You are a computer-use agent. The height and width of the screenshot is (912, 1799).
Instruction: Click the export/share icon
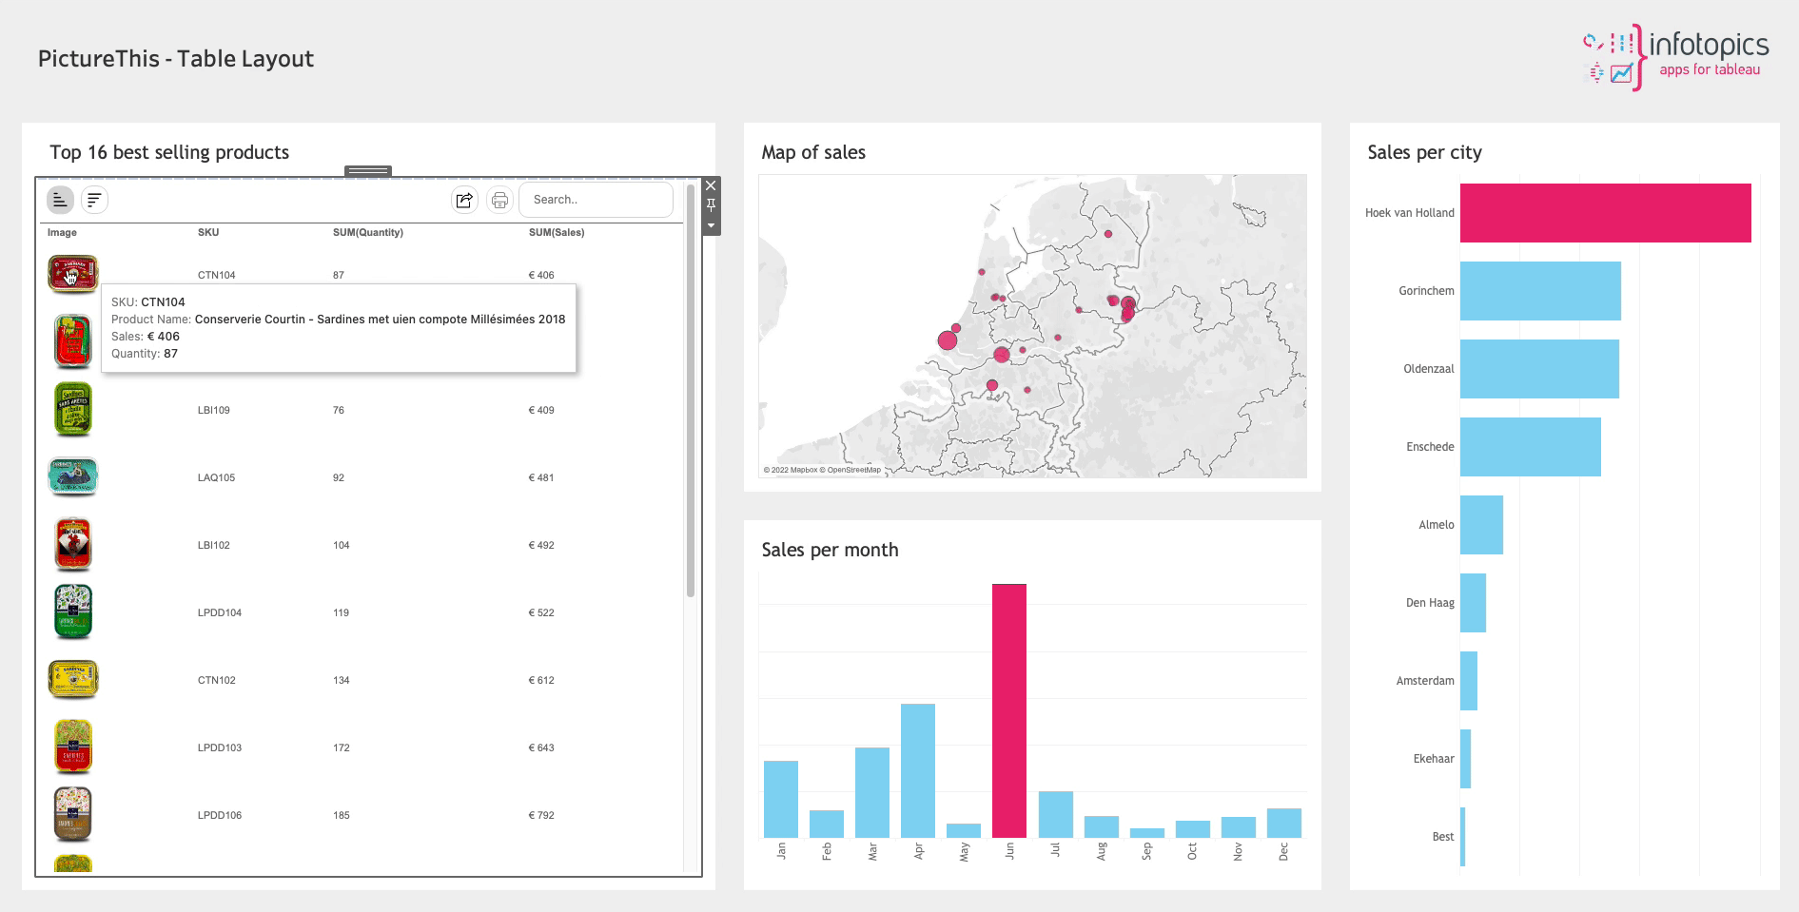[464, 200]
